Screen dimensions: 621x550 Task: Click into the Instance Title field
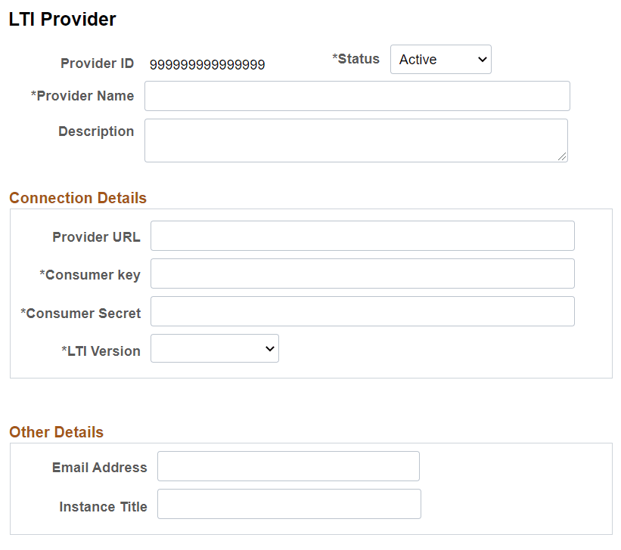point(289,503)
